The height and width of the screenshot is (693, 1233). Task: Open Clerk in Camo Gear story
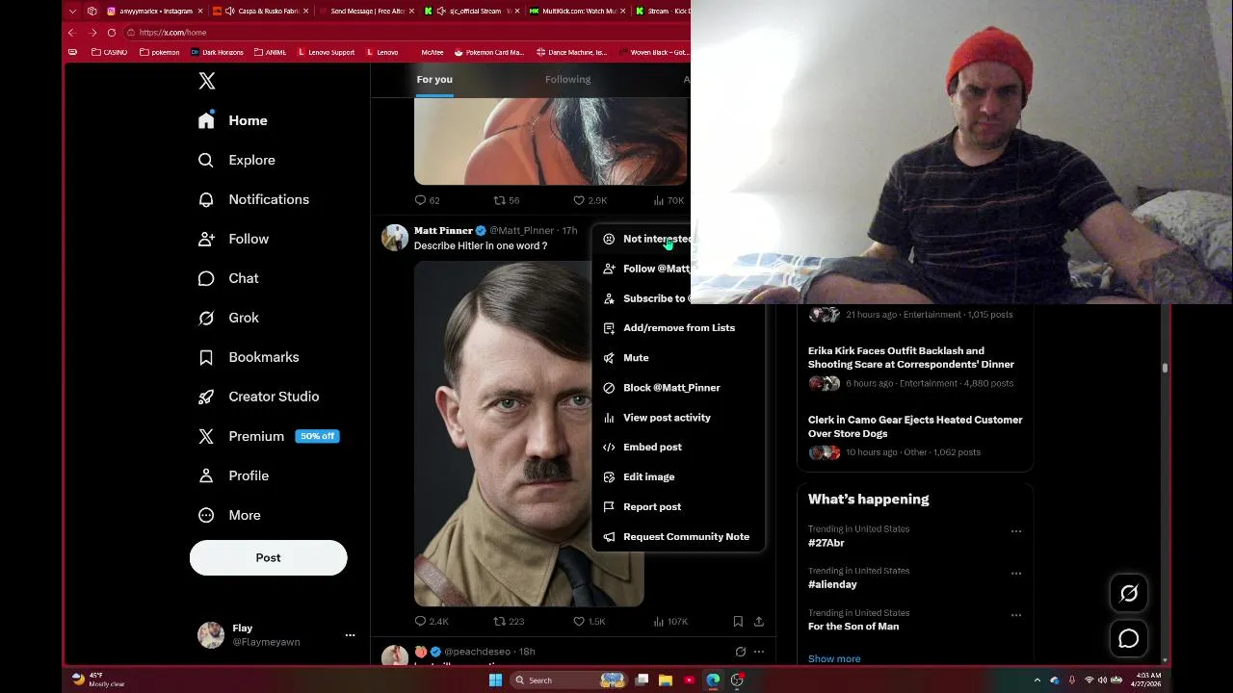click(915, 426)
